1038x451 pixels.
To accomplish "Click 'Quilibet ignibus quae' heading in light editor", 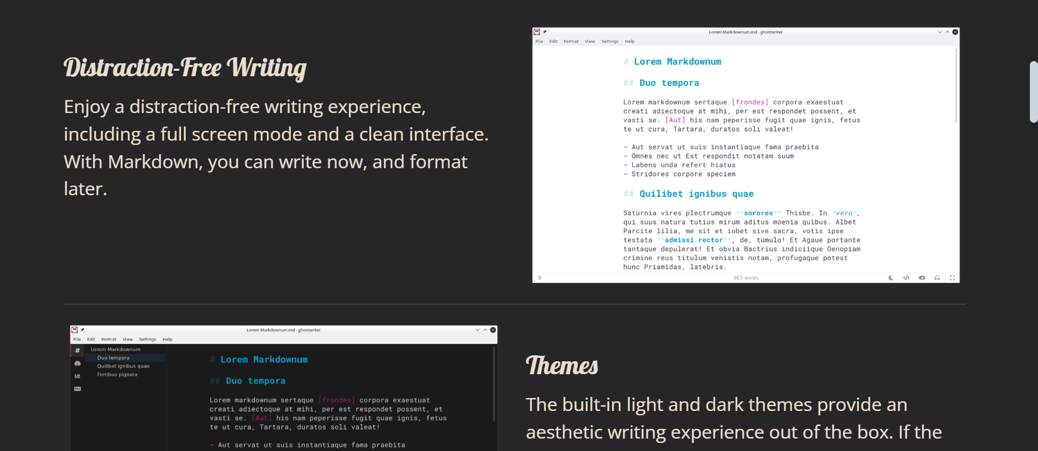I will (x=696, y=194).
